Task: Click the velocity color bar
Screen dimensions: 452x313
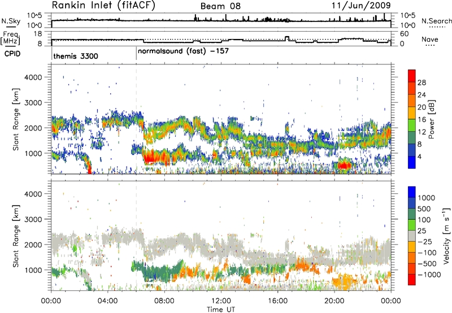Action: point(412,236)
